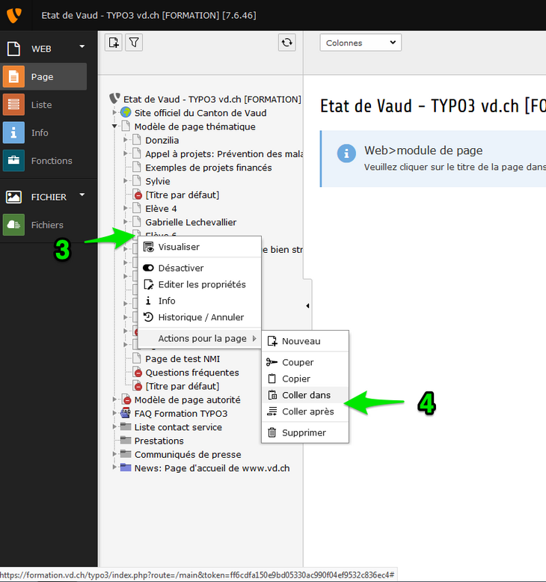Open the Colonnes dropdown

click(x=361, y=43)
